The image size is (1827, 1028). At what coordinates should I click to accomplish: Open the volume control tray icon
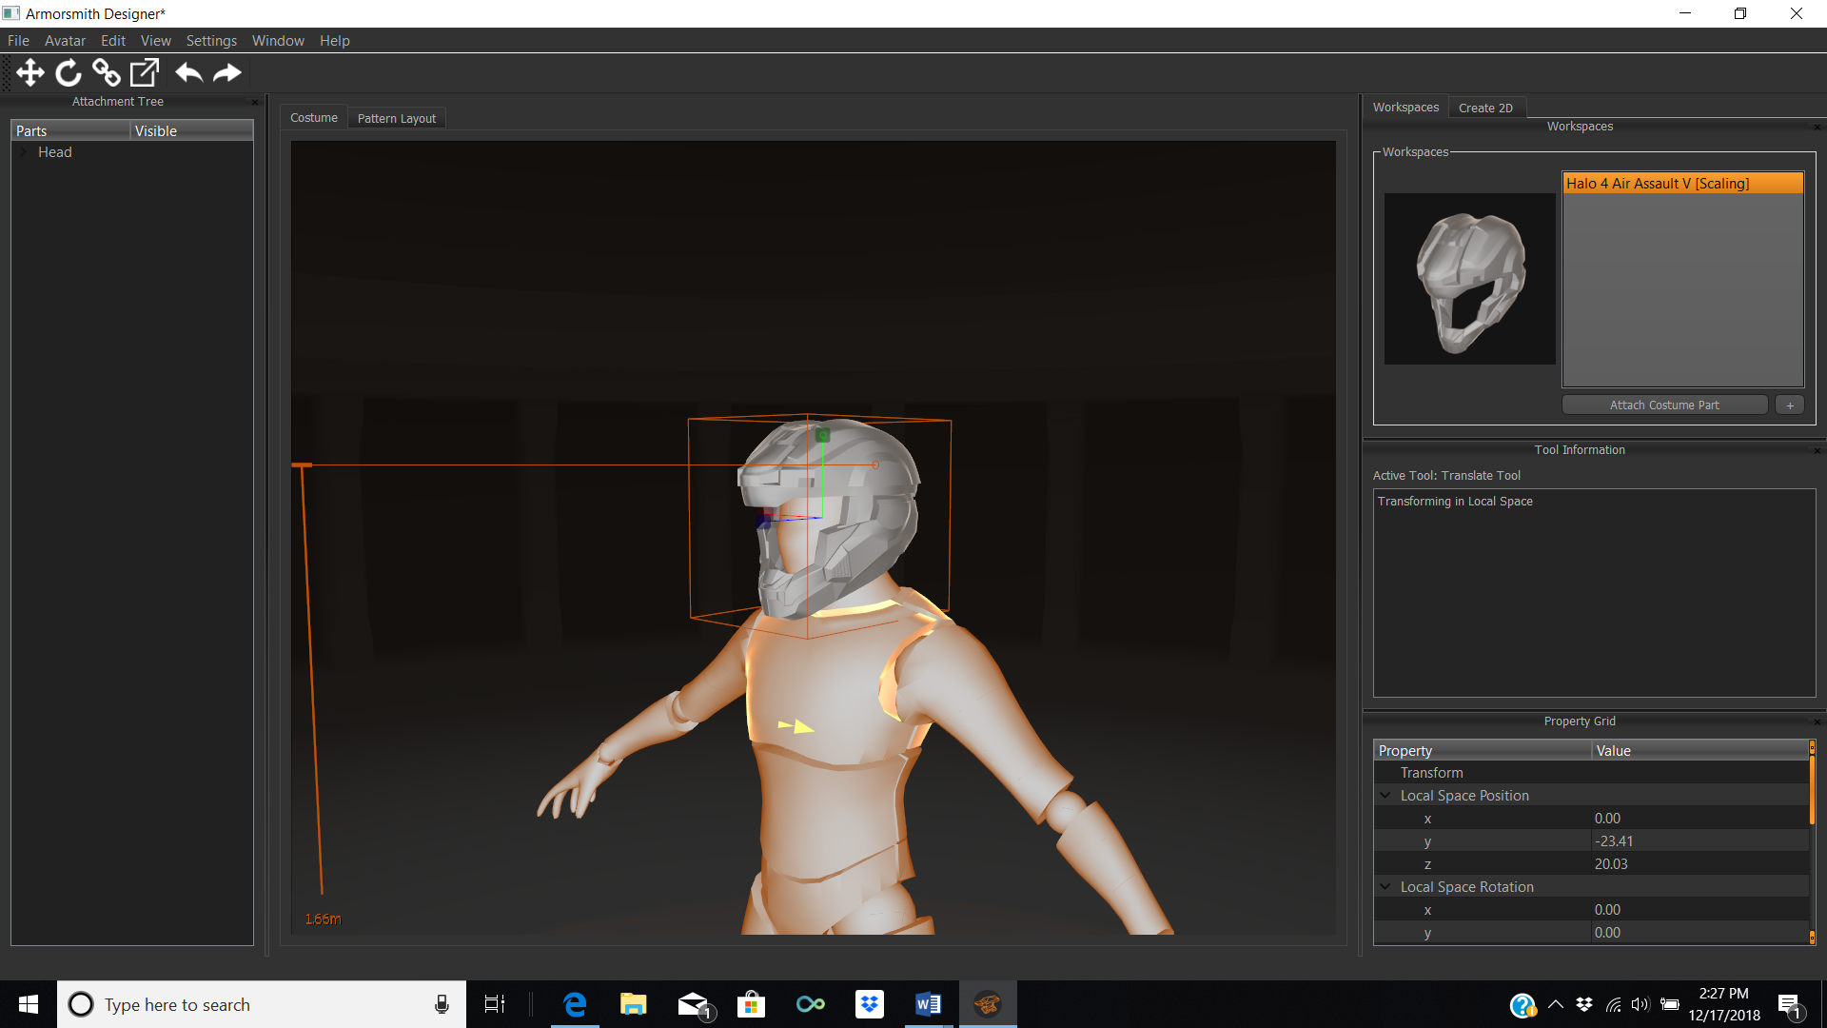1640,1004
